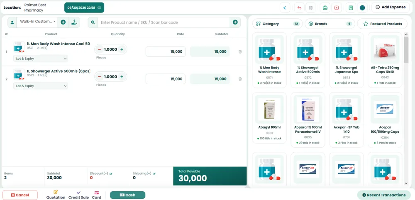Edit the Discount amount icon
Screen dimensions: 415x200
tap(111, 174)
